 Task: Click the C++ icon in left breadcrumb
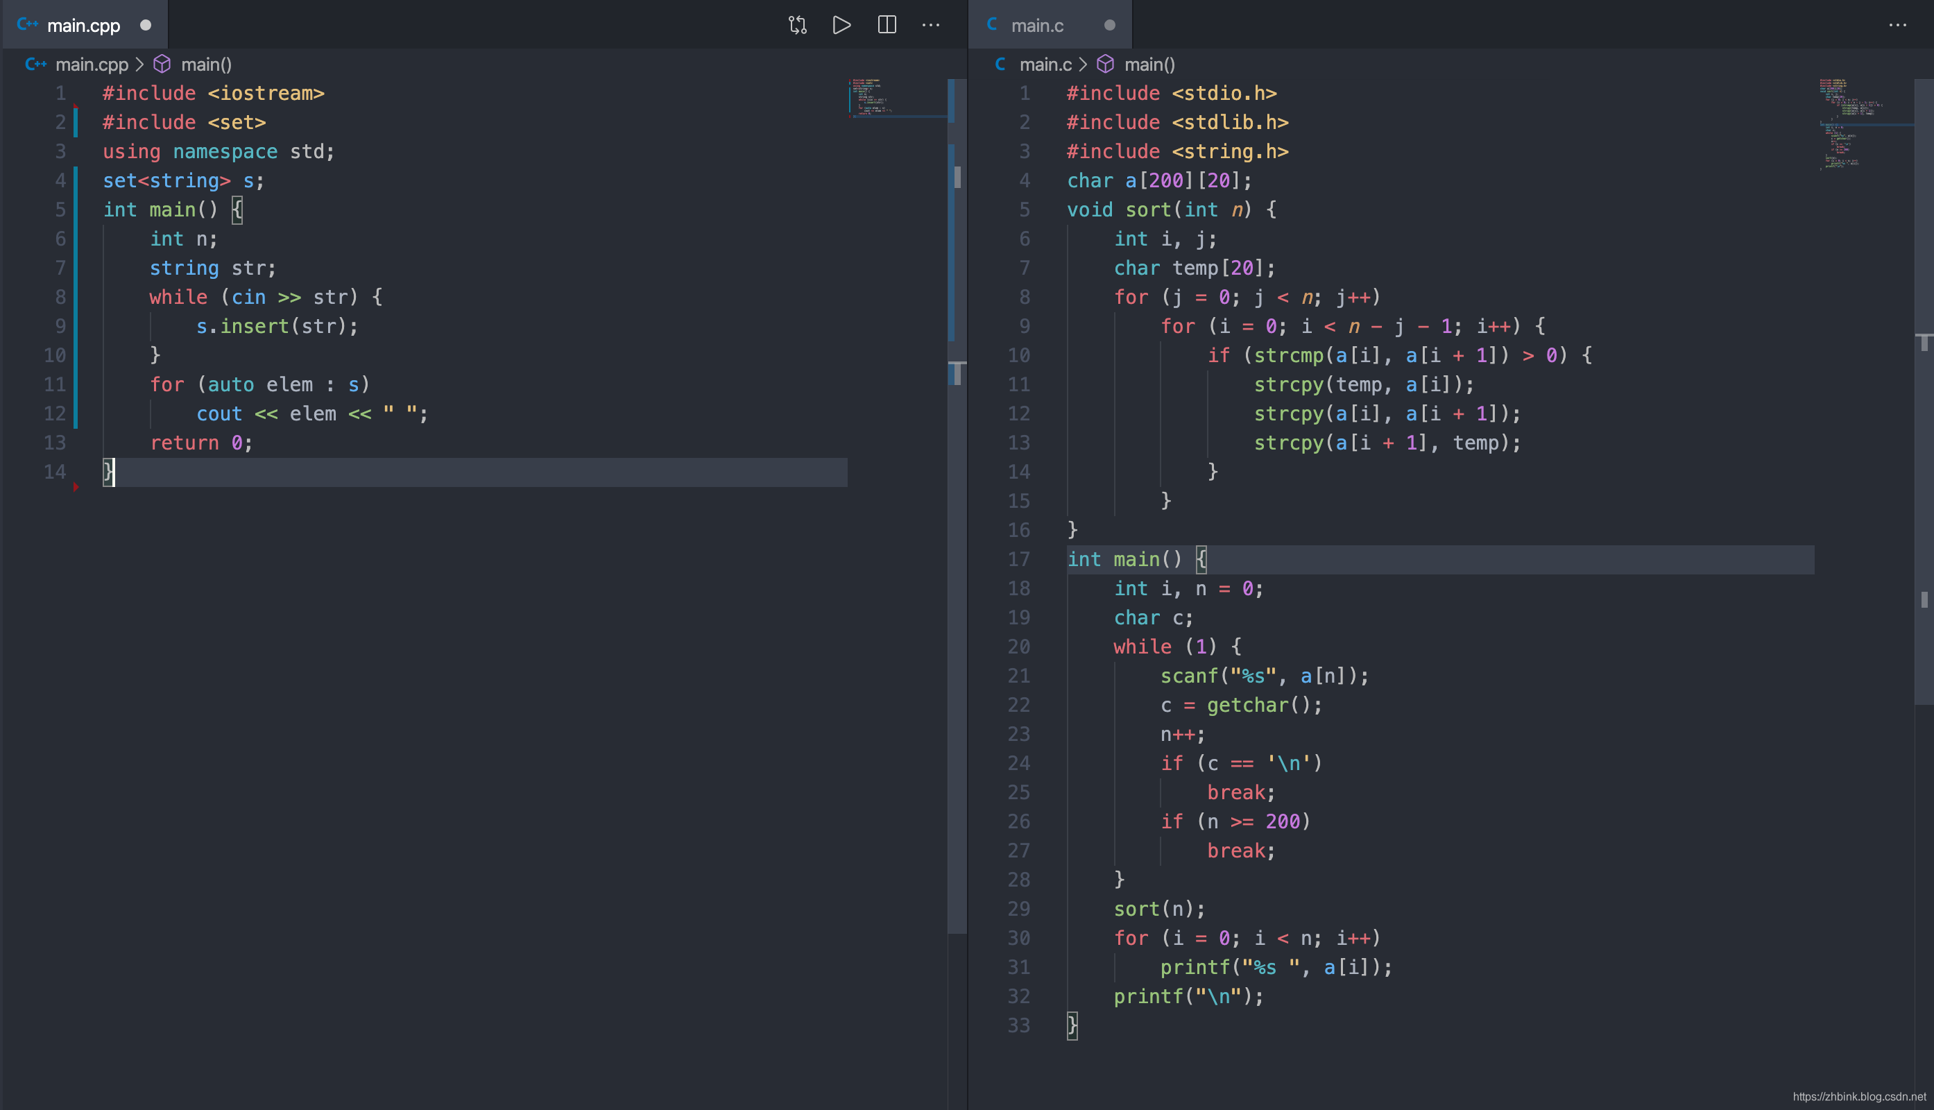click(36, 64)
